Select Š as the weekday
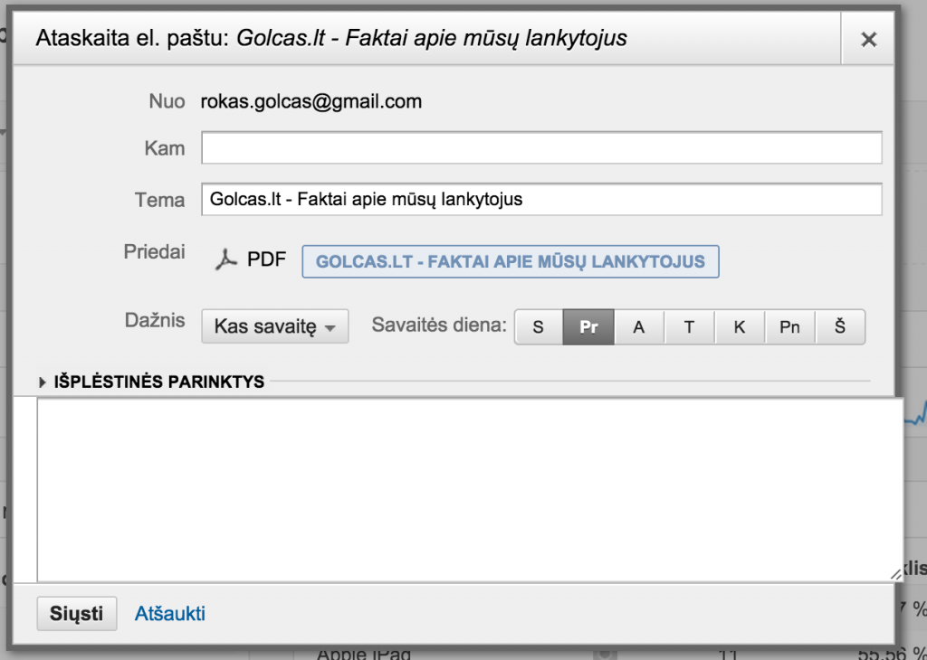 pos(840,327)
